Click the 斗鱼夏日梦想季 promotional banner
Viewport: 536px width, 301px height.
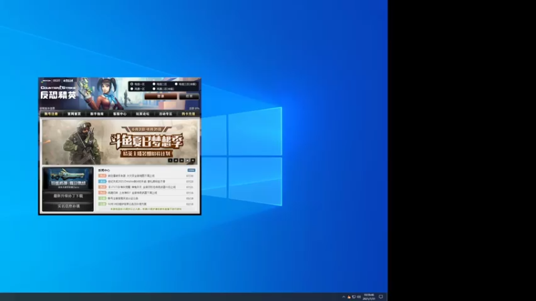pyautogui.click(x=119, y=142)
